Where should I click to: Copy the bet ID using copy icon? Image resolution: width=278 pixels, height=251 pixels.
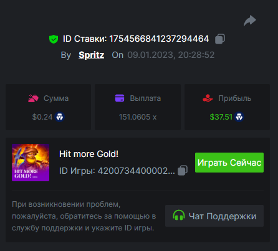coord(220,39)
